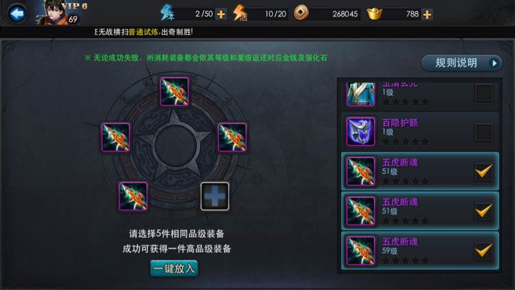Tap the energy lightning icon showing 10/20
This screenshot has width=515, height=290.
click(x=240, y=13)
